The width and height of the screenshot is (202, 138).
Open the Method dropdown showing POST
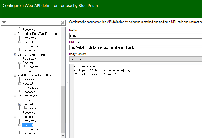(136, 36)
